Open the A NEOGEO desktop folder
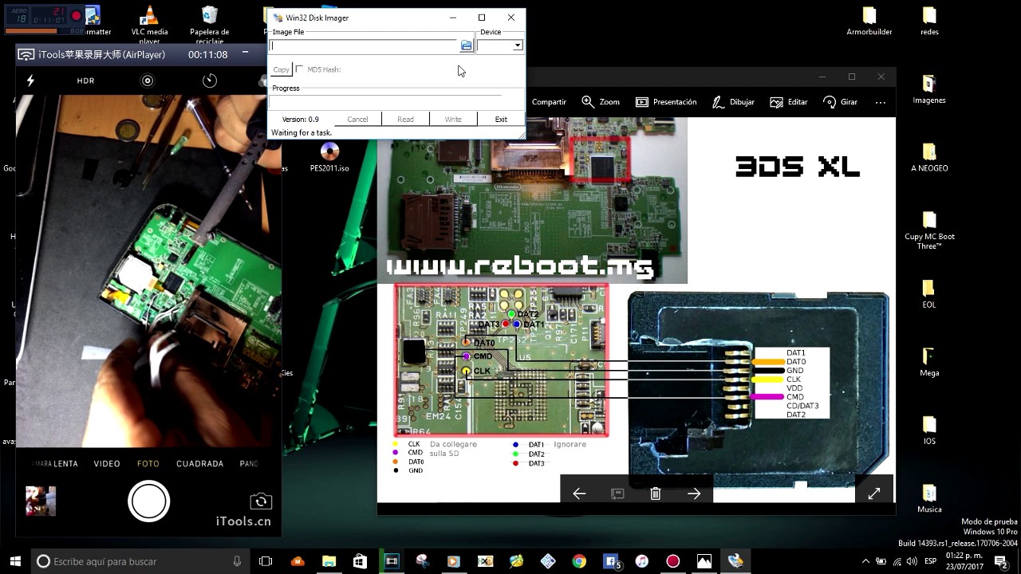The height and width of the screenshot is (574, 1021). click(x=929, y=157)
